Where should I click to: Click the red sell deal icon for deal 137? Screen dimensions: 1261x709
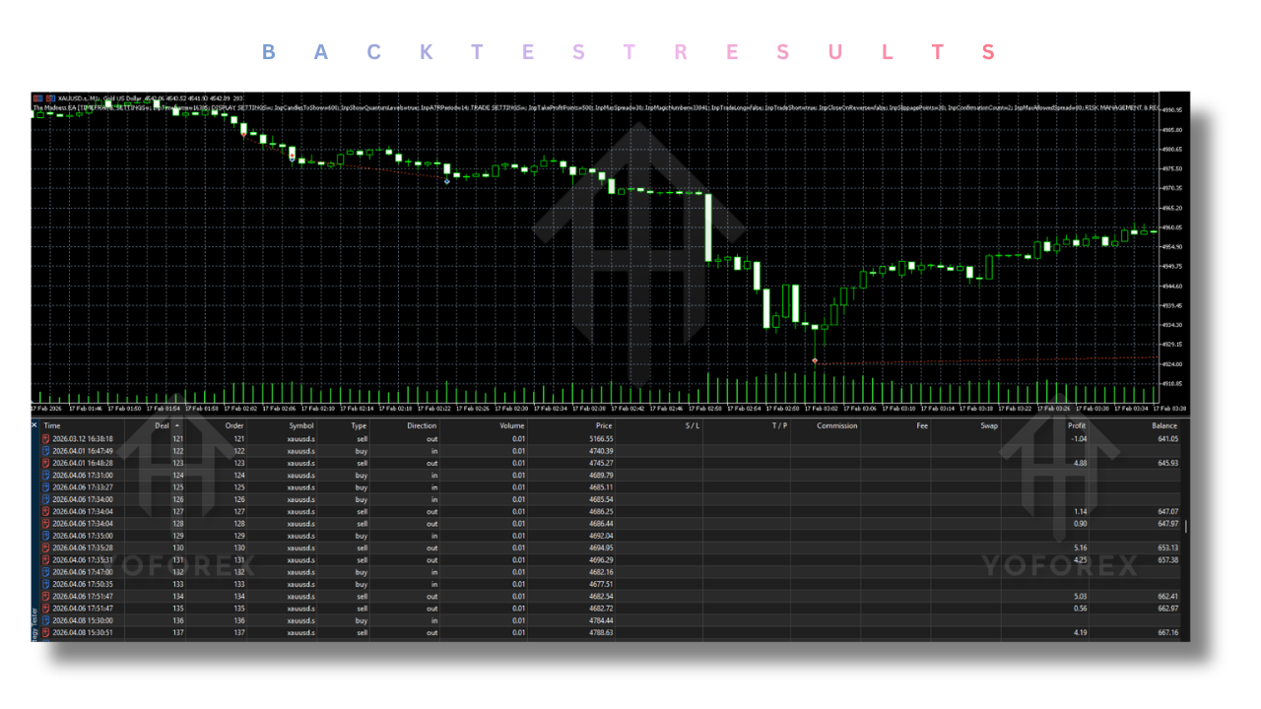pyautogui.click(x=45, y=633)
